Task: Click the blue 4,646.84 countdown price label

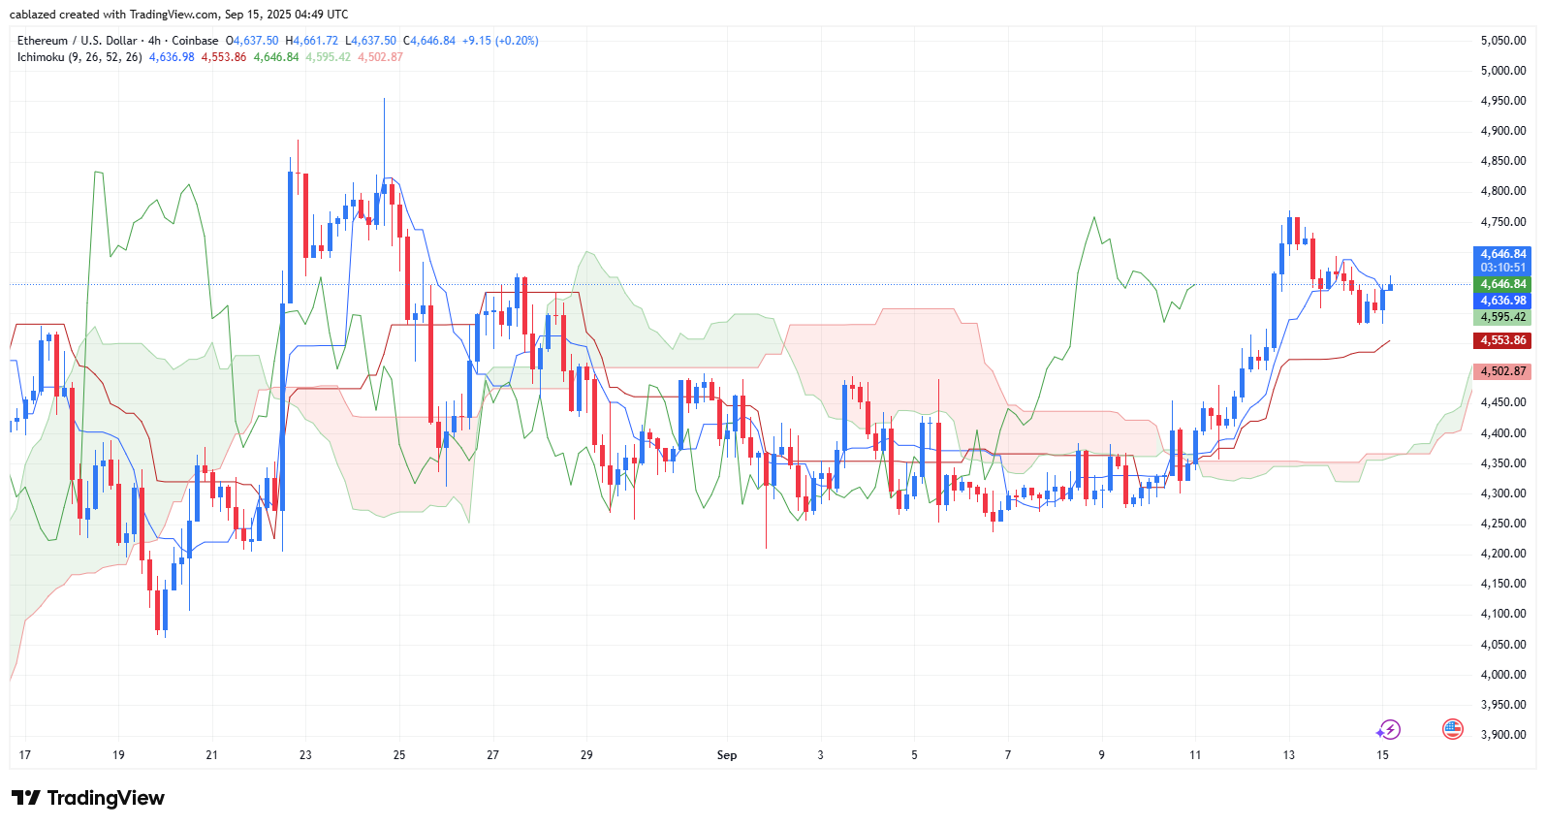Action: (1501, 261)
